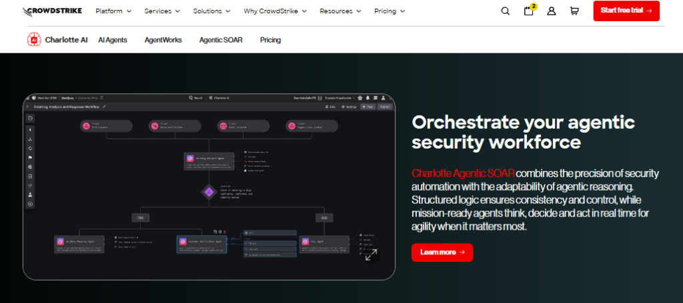Open the AgentWorks tab
Image resolution: width=683 pixels, height=303 pixels.
point(163,40)
